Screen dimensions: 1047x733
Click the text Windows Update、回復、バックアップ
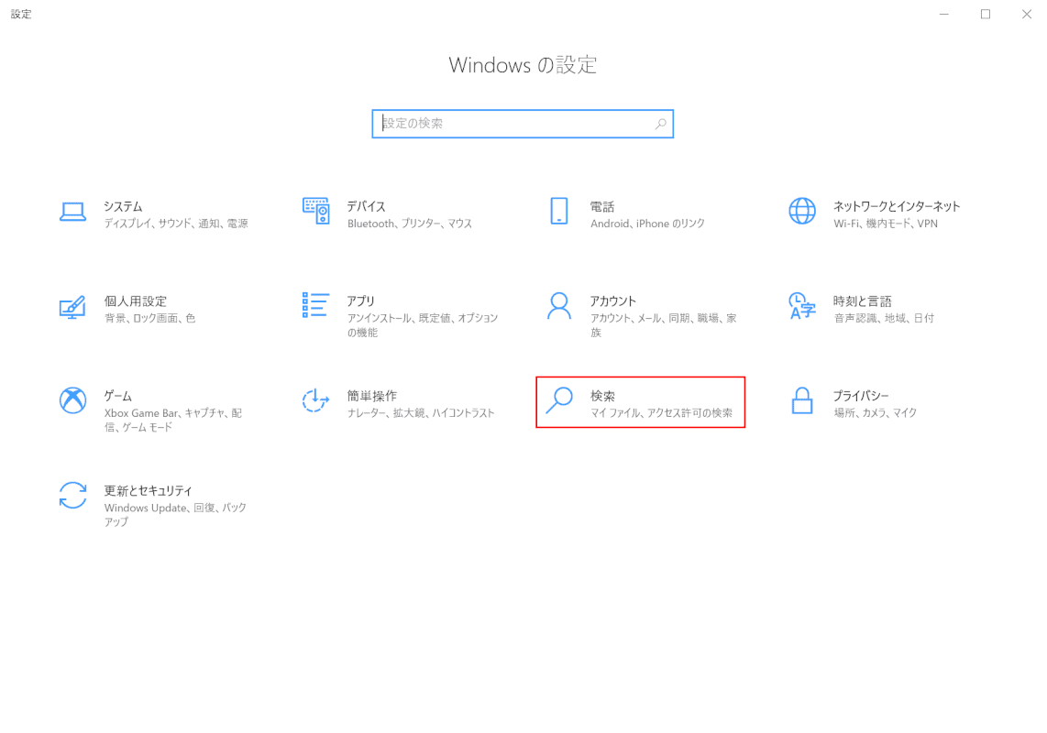[x=176, y=515]
